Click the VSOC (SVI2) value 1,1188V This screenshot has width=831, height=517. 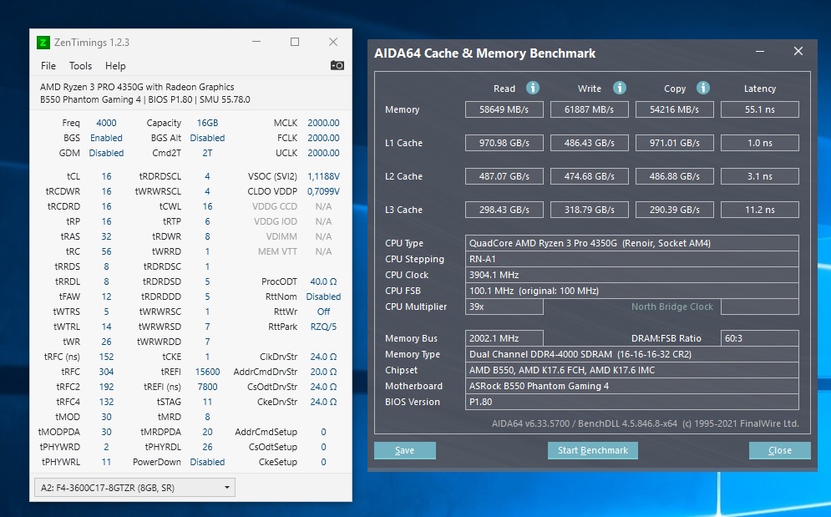[x=323, y=176]
